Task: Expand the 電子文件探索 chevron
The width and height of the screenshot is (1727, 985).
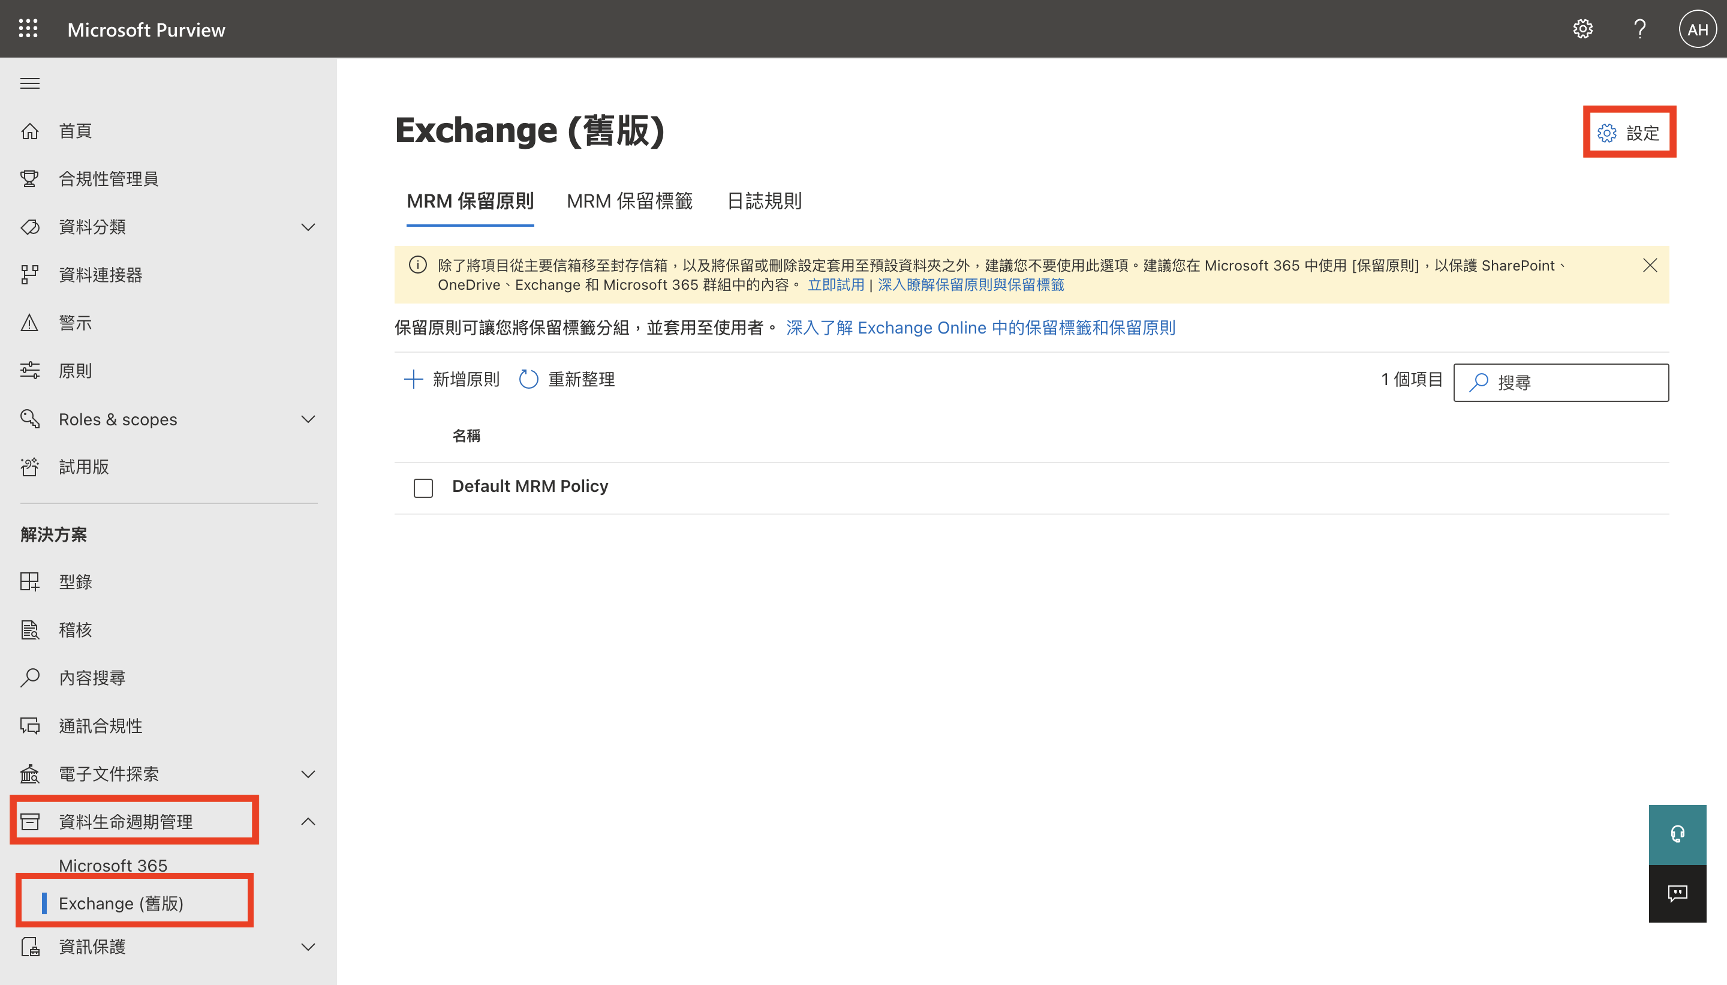Action: pos(308,774)
